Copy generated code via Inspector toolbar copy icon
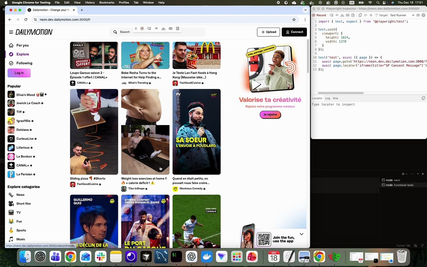 coord(360,15)
